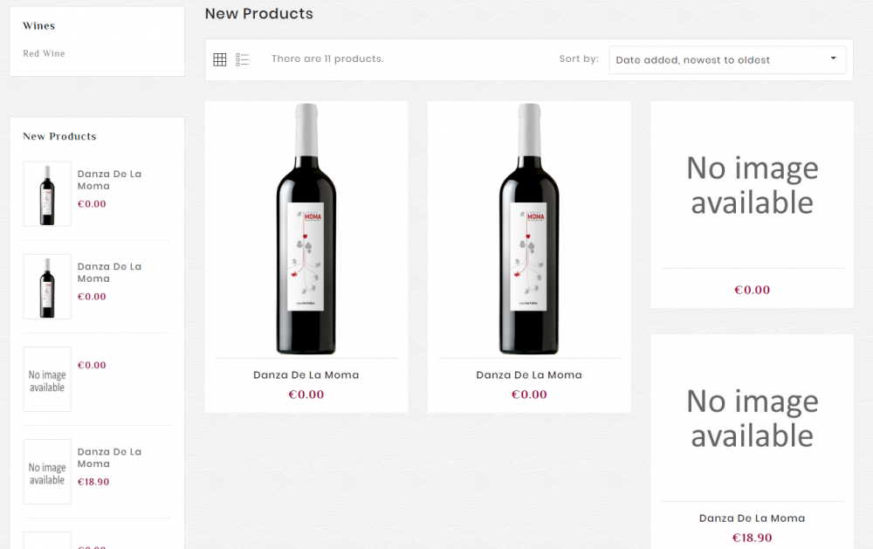Screen dimensions: 873x549
Task: Click the fourth sidebar No image thumbnail
Action: pyautogui.click(x=47, y=472)
